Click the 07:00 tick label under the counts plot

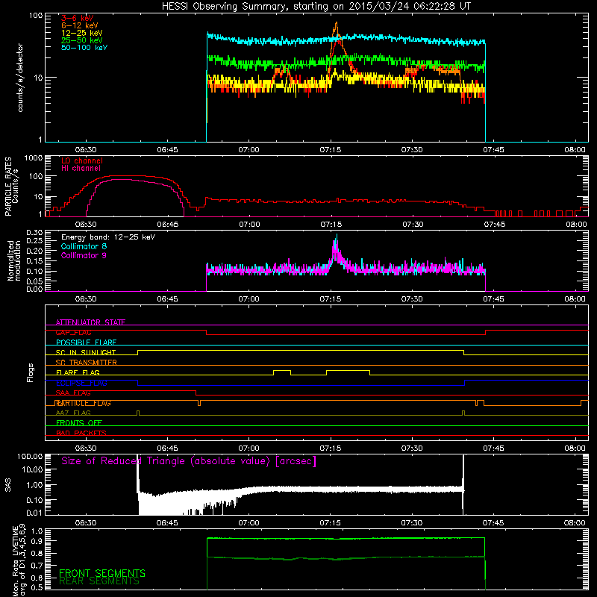click(x=249, y=150)
